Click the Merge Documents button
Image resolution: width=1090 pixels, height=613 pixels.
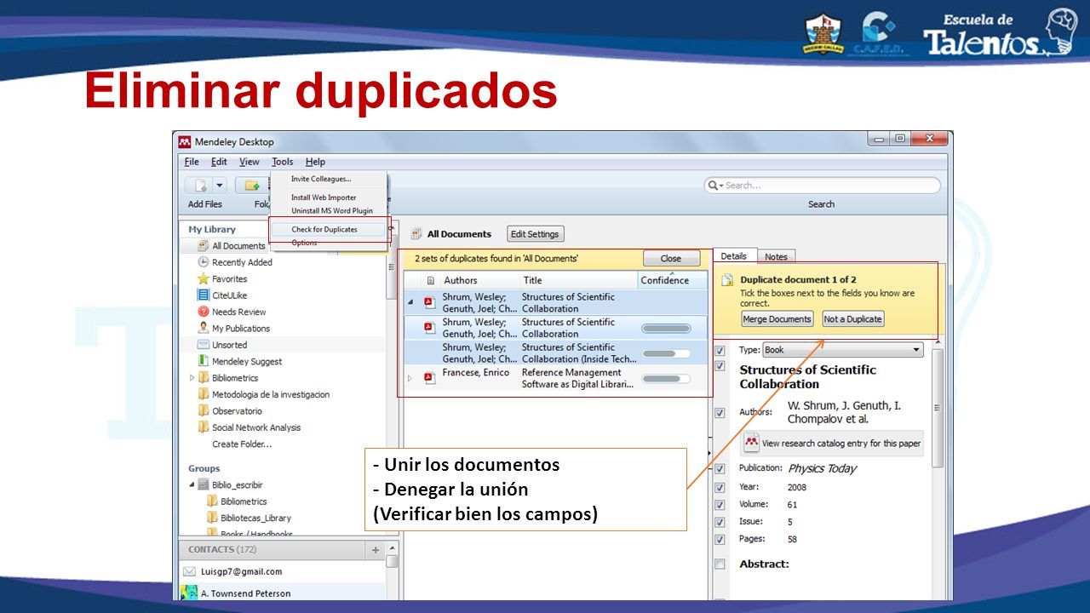point(777,319)
